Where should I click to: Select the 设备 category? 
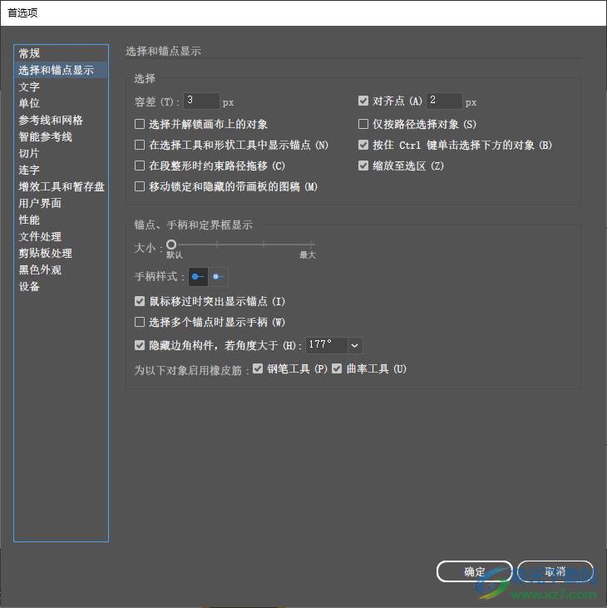pyautogui.click(x=61, y=287)
